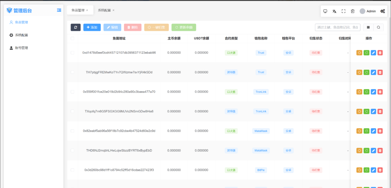Click the 一键归集 button
The width and height of the screenshot is (391, 188).
[156, 27]
